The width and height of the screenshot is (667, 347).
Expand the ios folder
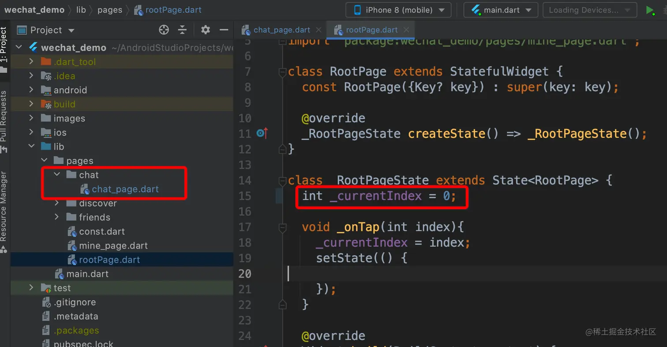[x=31, y=132]
